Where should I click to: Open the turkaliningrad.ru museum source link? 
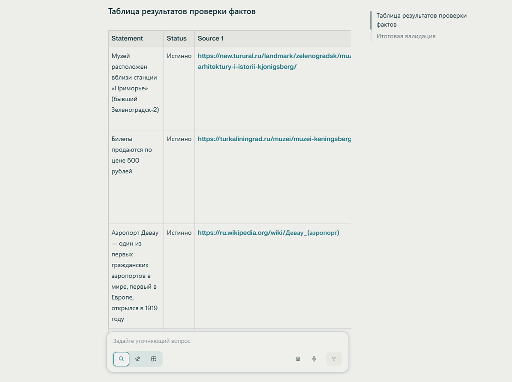pyautogui.click(x=274, y=139)
